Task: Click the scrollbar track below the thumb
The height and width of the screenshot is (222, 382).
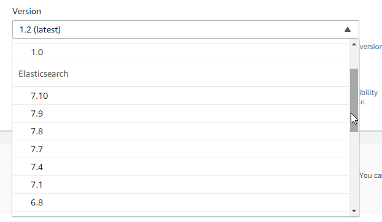Action: 354,170
